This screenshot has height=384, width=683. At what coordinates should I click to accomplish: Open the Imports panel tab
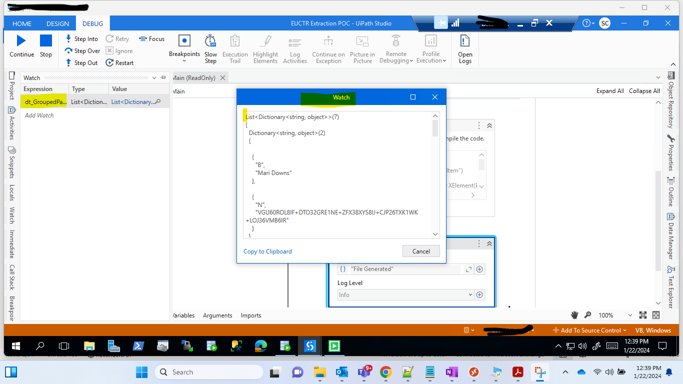[x=251, y=315]
